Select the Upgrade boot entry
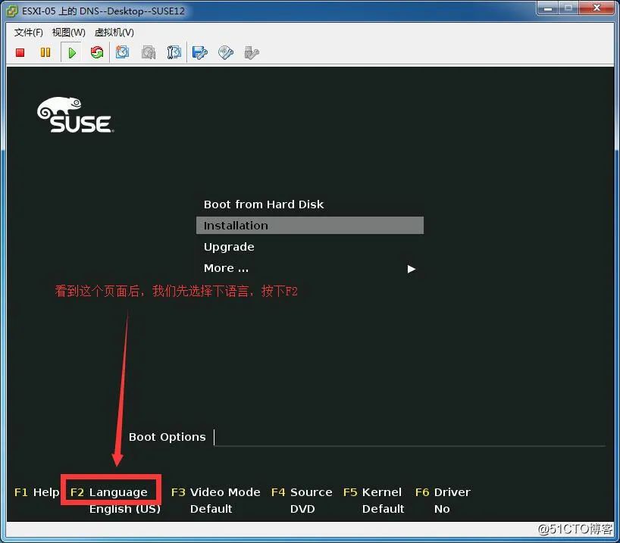 click(x=229, y=246)
